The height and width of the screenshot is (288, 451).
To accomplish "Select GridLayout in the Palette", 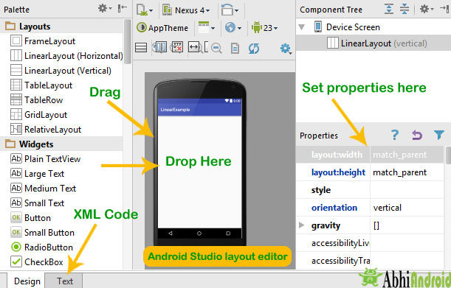I will (38, 115).
